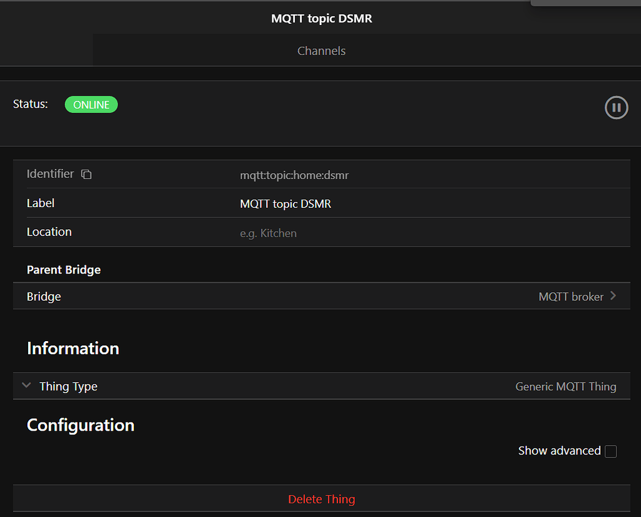Click the ONLINE status badge

pyautogui.click(x=91, y=105)
